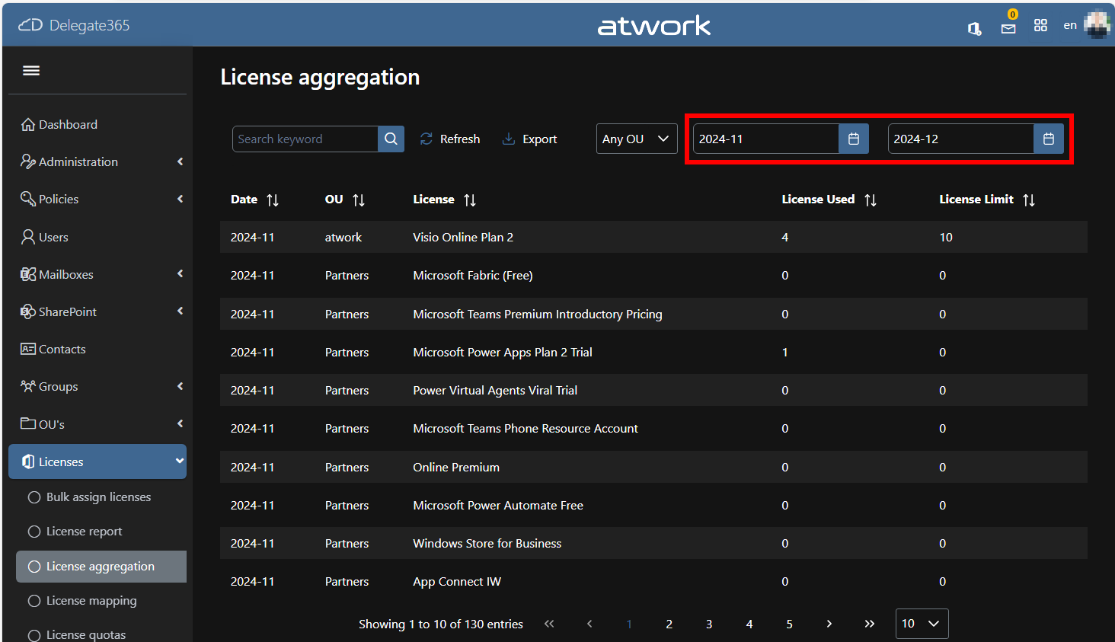
Task: Open the end date calendar picker
Action: [x=1048, y=139]
